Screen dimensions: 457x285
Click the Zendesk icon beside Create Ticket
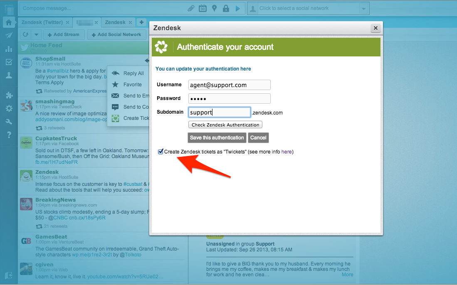click(x=116, y=118)
